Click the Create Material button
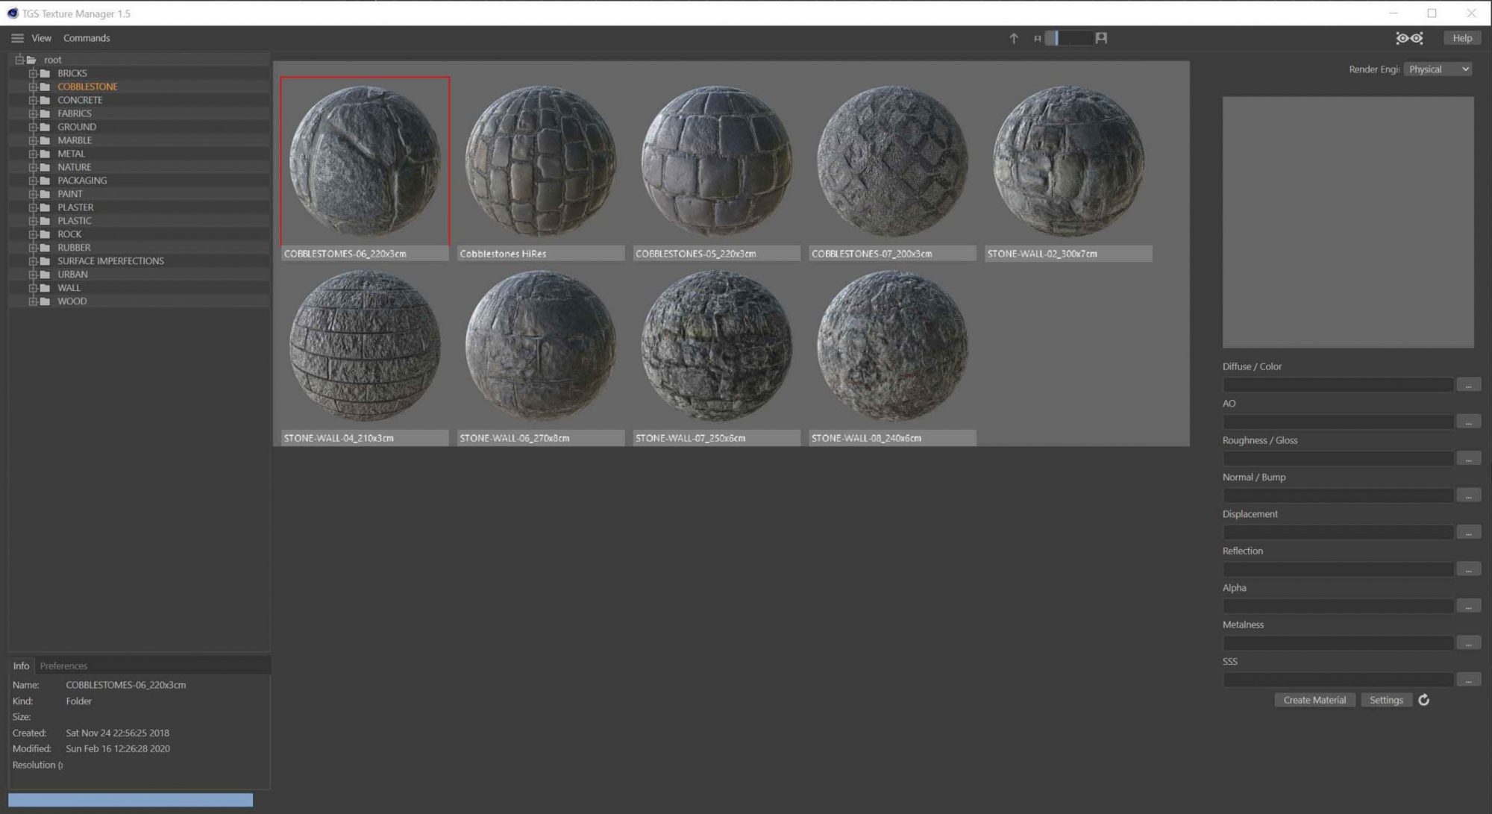 click(1314, 700)
